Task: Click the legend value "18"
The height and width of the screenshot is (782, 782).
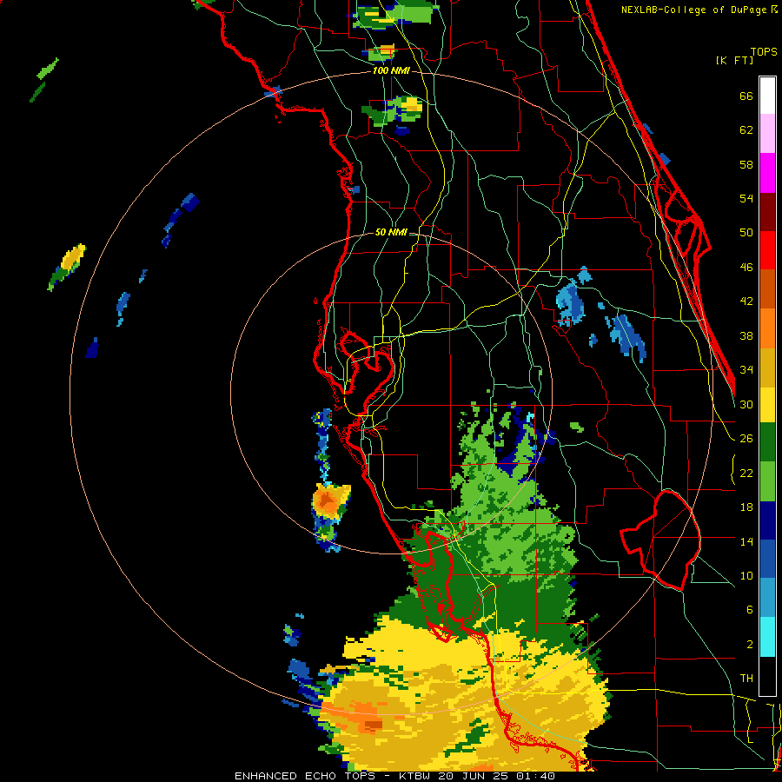Action: pyautogui.click(x=746, y=507)
